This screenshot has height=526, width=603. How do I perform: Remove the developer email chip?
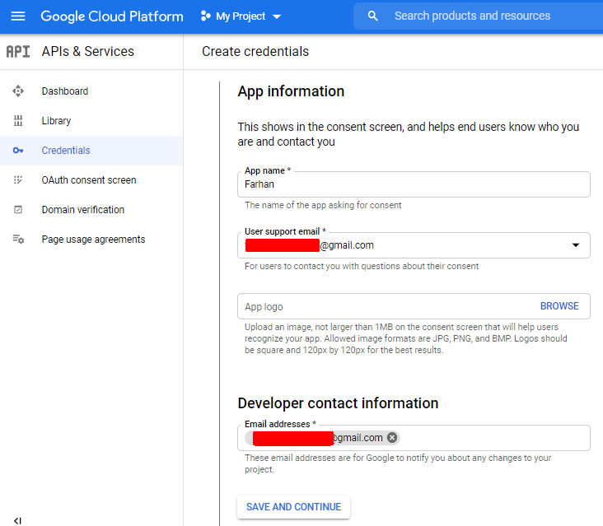[392, 438]
